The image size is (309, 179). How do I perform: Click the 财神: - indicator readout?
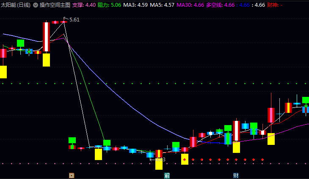point(275,5)
